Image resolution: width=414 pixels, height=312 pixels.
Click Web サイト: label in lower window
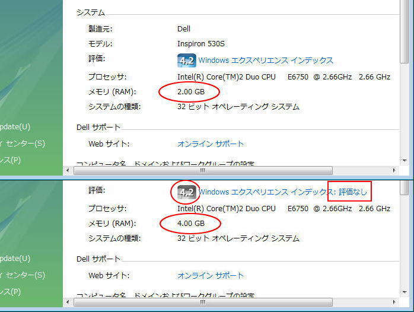coord(109,276)
